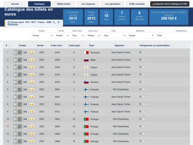Click the Dernier ajout banner
The width and height of the screenshot is (193, 145).
(x=34, y=23)
